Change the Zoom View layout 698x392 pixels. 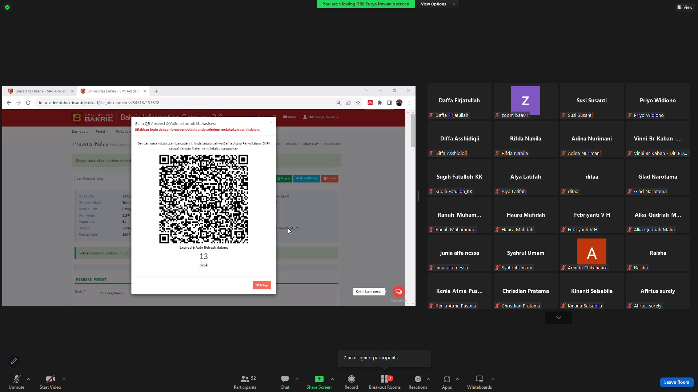(x=685, y=7)
